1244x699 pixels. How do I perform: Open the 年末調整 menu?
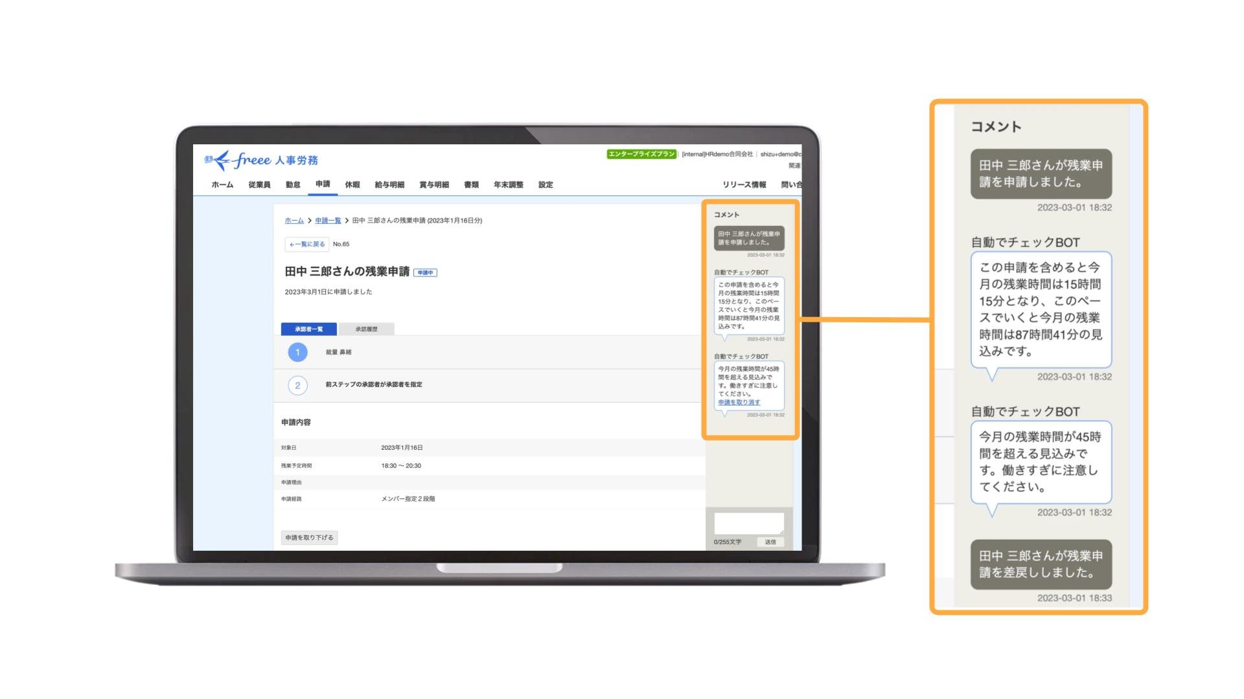508,184
